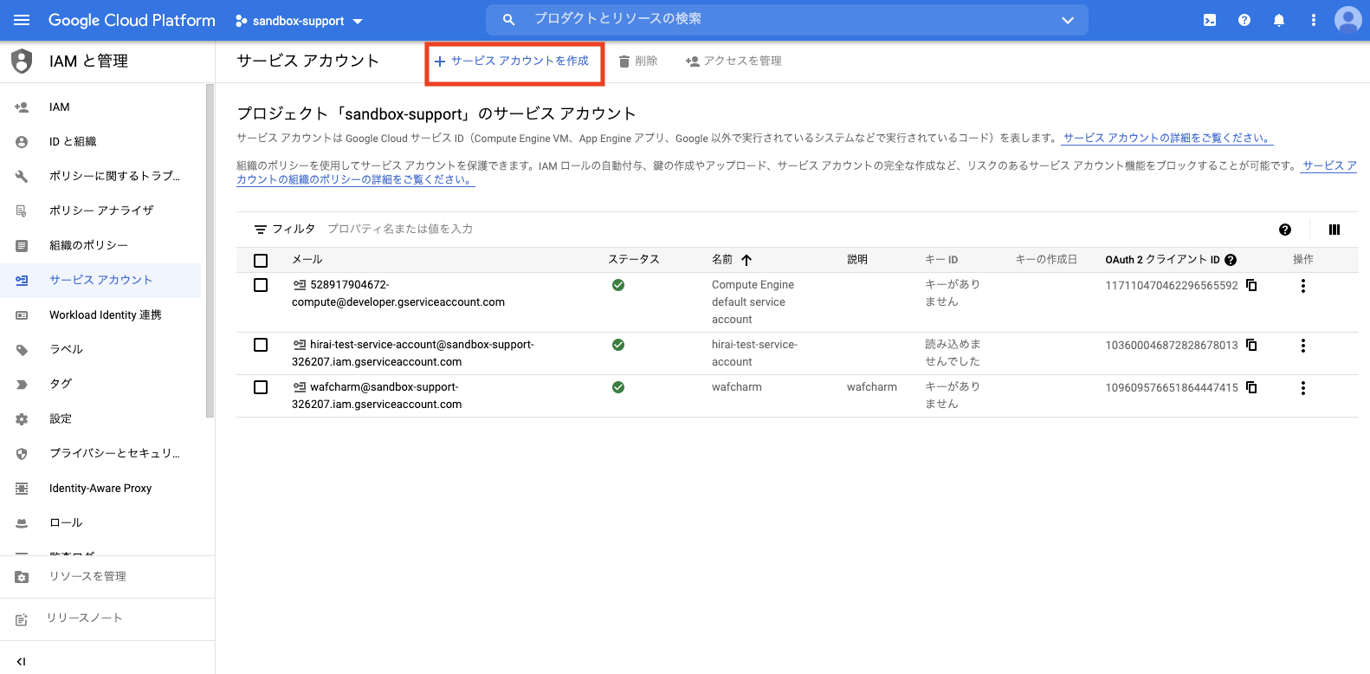Open the ロール item in sidebar

point(66,522)
